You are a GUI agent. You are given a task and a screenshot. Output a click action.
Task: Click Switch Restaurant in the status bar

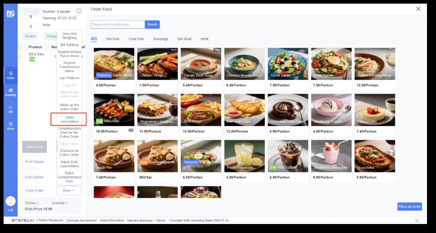[50, 220]
